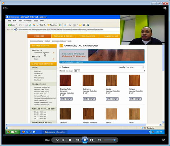Open the Sort By dropdown

click(x=135, y=67)
